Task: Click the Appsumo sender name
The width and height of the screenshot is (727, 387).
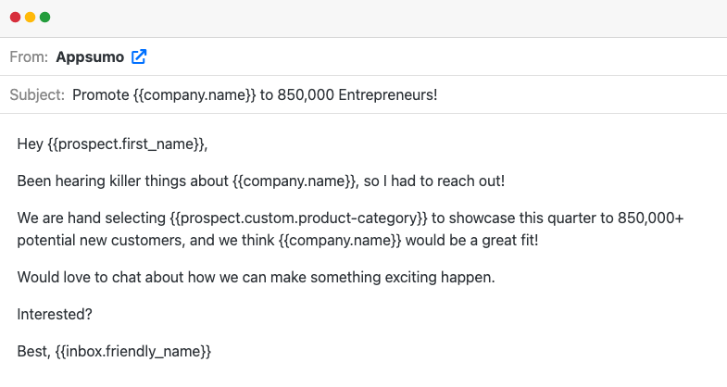Action: (90, 56)
